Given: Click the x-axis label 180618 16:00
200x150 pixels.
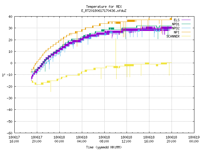Looking at the screenshot, I should [149, 139].
